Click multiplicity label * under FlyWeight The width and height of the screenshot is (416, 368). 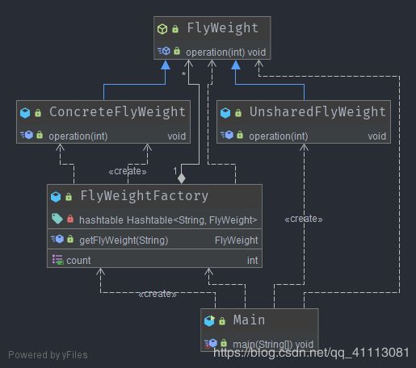pyautogui.click(x=183, y=74)
